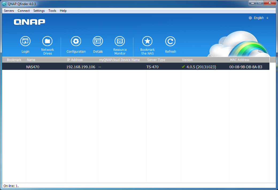Click the myQNAPcloud name cell showing --

[x=100, y=67]
